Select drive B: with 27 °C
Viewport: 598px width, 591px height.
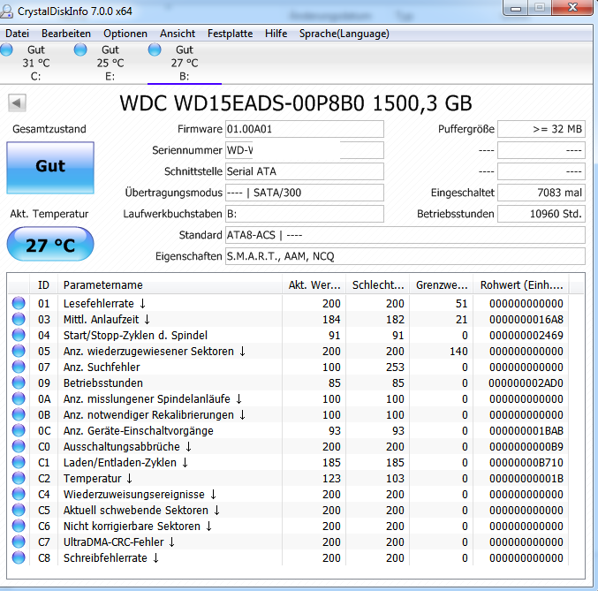tap(185, 63)
